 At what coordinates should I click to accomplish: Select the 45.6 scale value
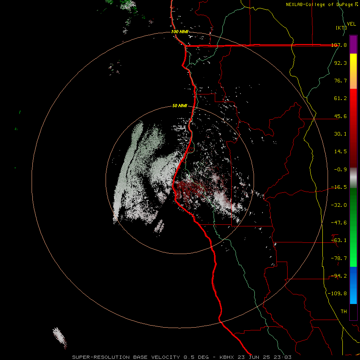pos(340,116)
